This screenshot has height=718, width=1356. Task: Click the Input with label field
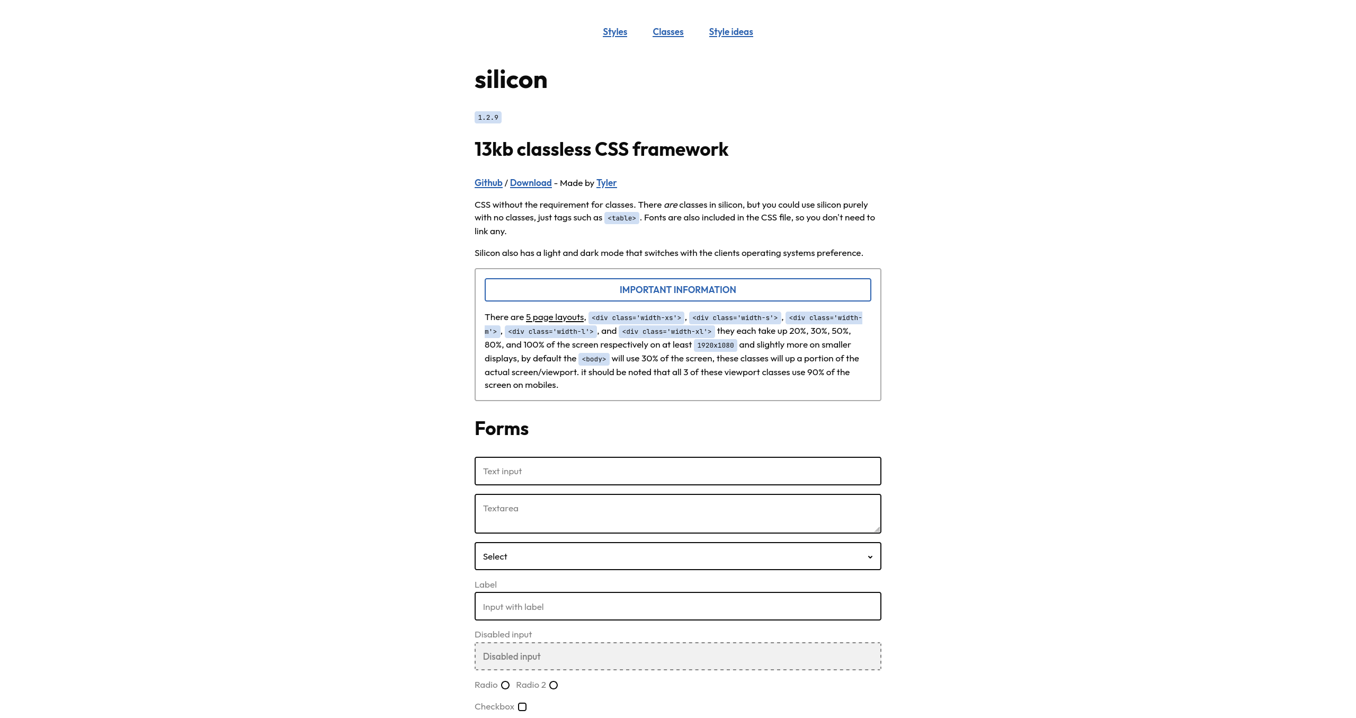(677, 606)
